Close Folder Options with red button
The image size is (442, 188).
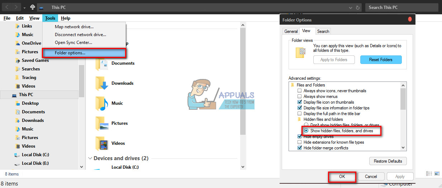pos(410,20)
